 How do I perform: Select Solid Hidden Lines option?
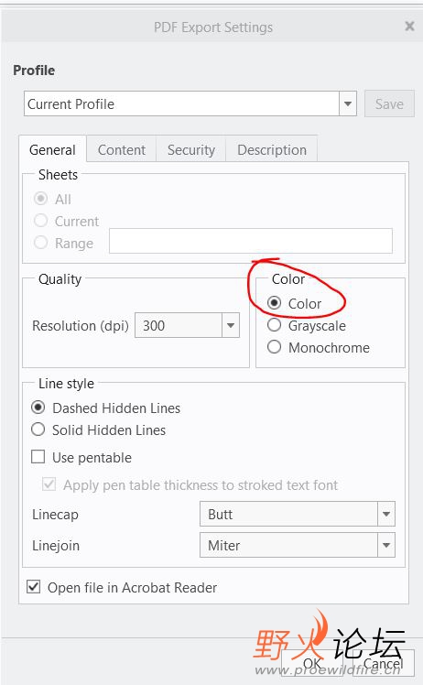pos(38,429)
